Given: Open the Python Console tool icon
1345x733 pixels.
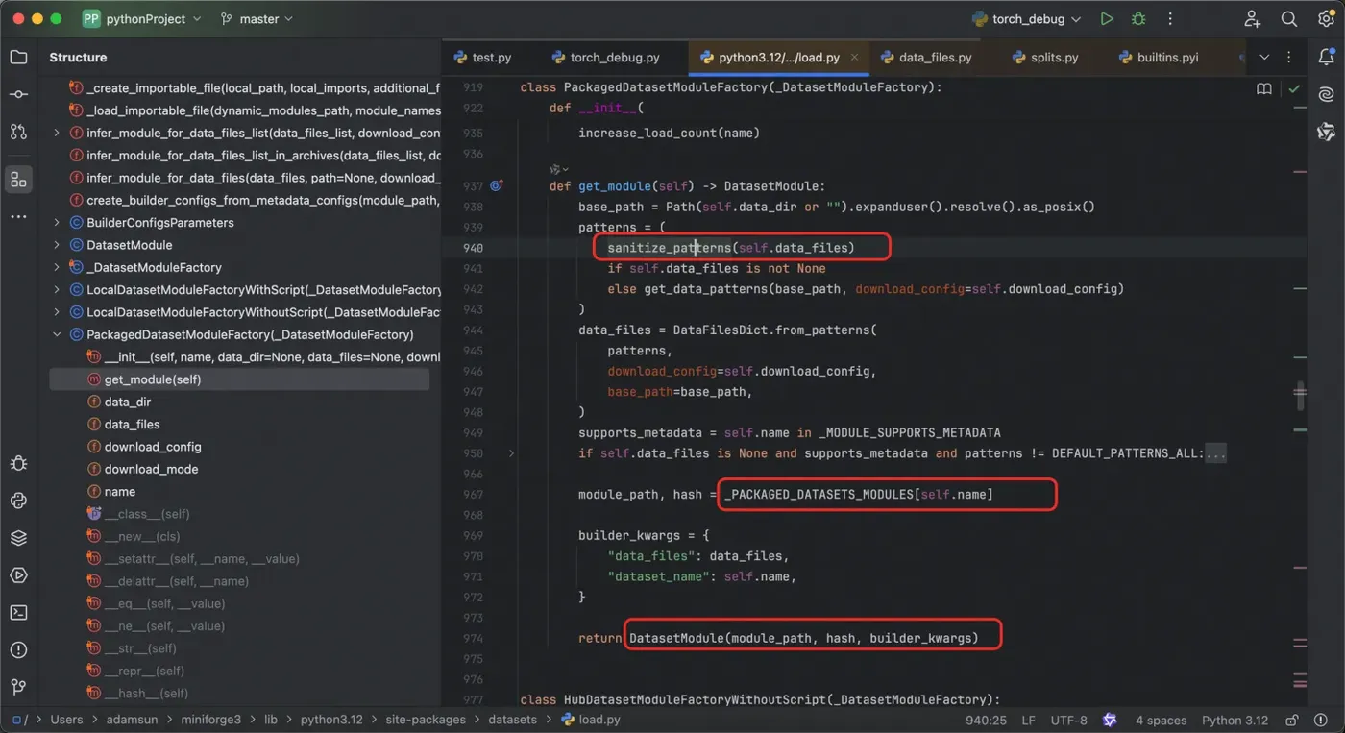Looking at the screenshot, I should tap(18, 501).
